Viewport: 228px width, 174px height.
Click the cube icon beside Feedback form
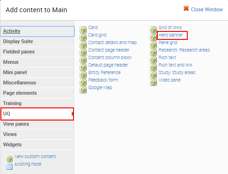(83, 82)
